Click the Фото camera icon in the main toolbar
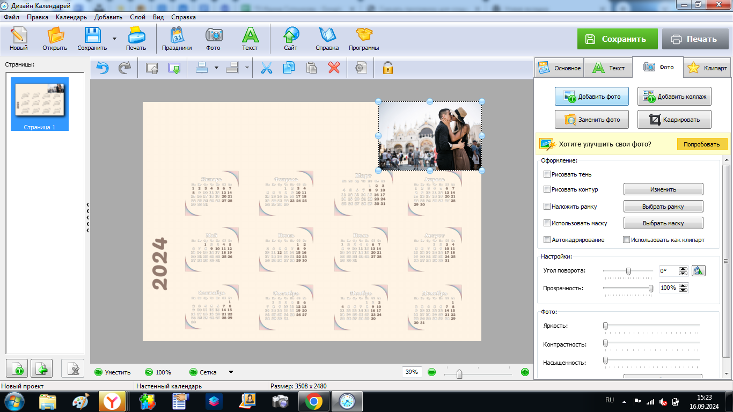This screenshot has width=733, height=412. click(x=214, y=40)
